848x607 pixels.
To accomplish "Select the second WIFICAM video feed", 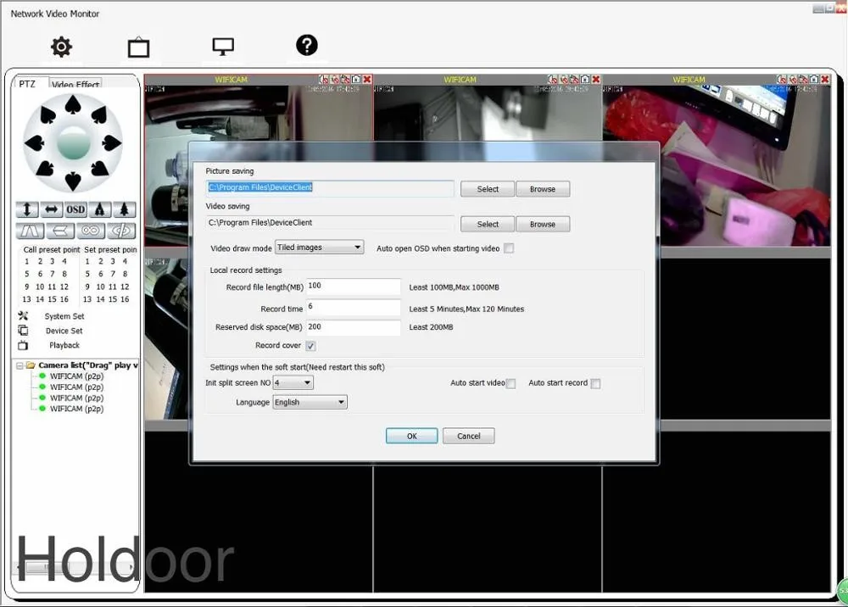I will [x=488, y=113].
